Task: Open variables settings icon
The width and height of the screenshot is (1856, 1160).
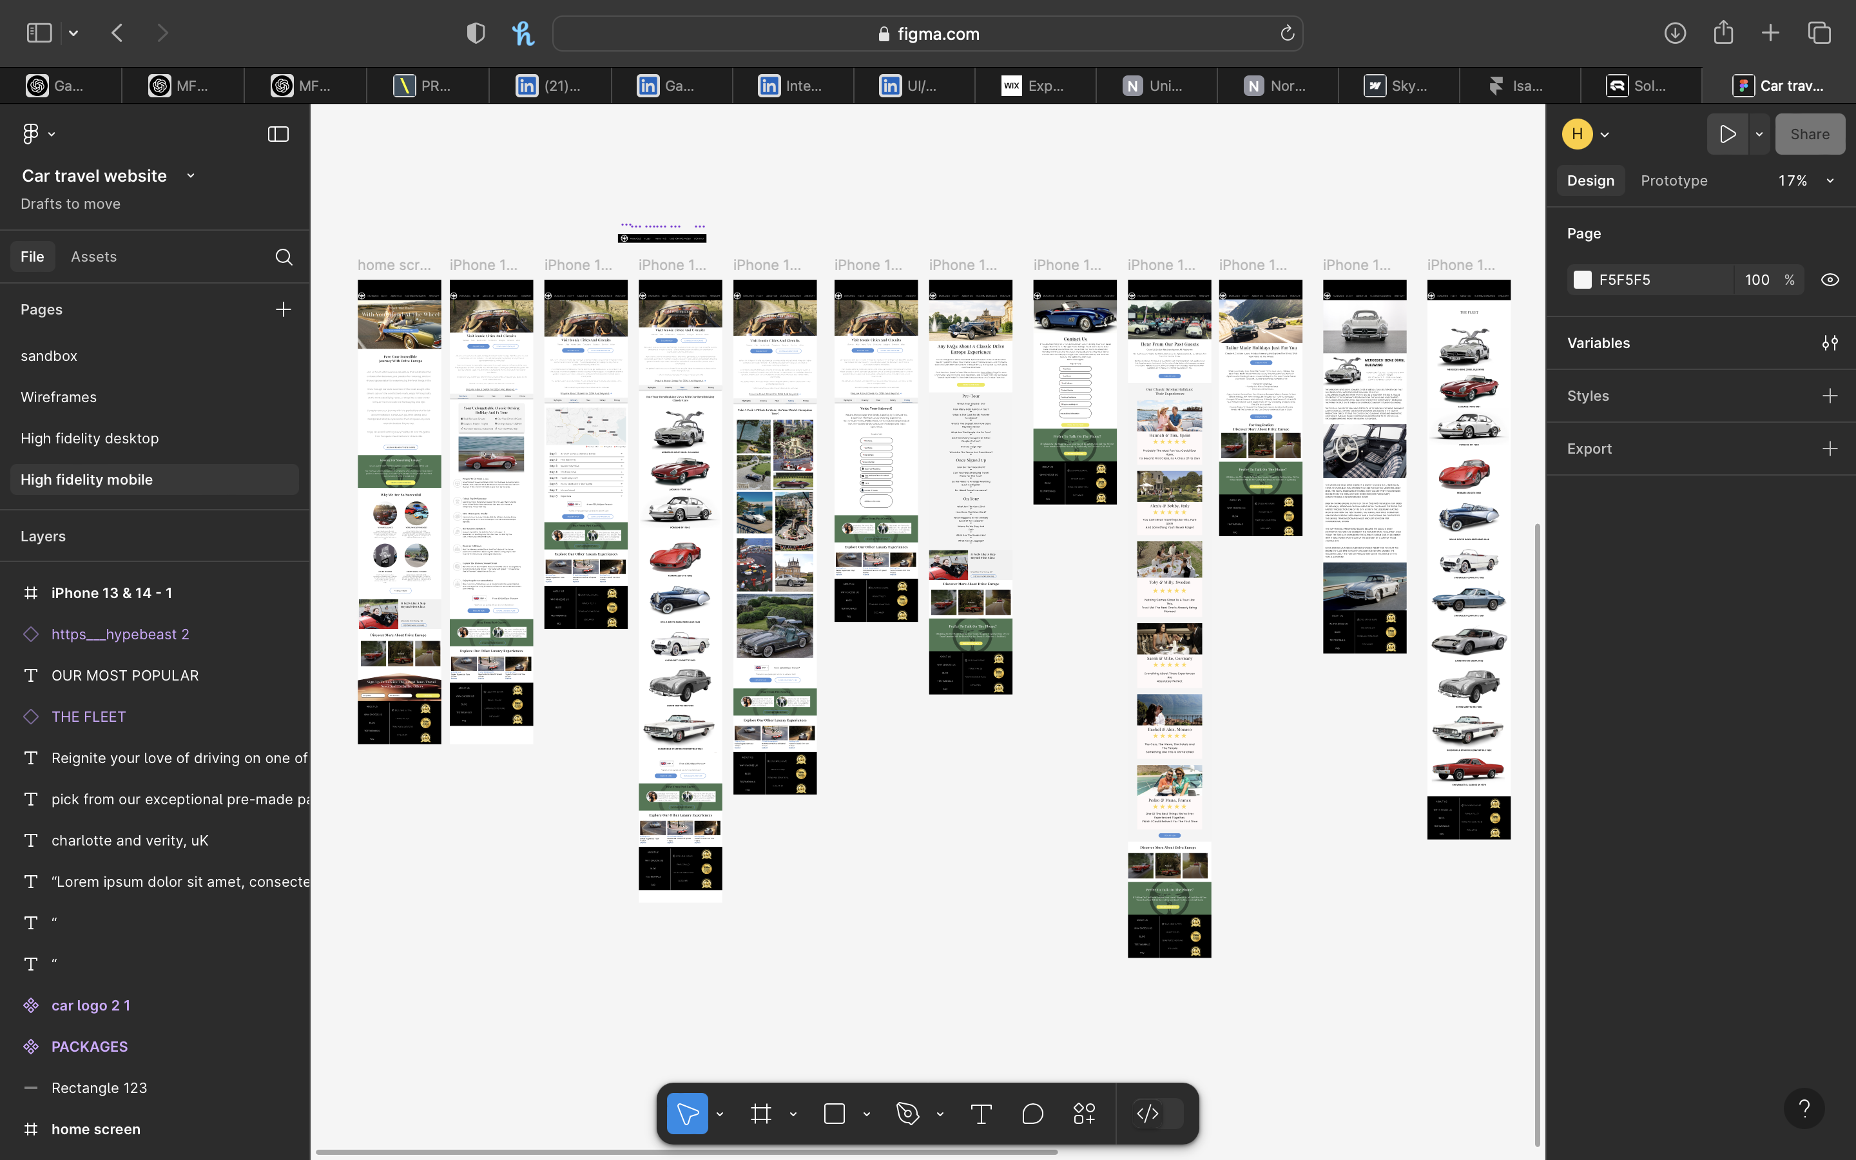Action: tap(1830, 343)
